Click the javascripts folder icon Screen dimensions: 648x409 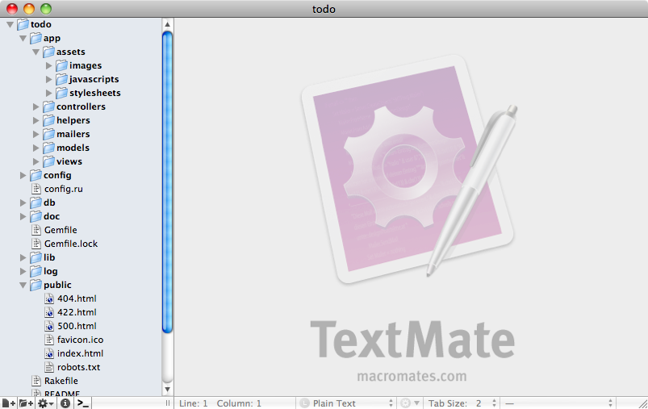61,79
